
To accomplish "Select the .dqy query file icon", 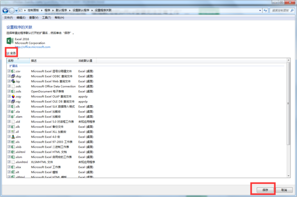I will coord(13,77).
